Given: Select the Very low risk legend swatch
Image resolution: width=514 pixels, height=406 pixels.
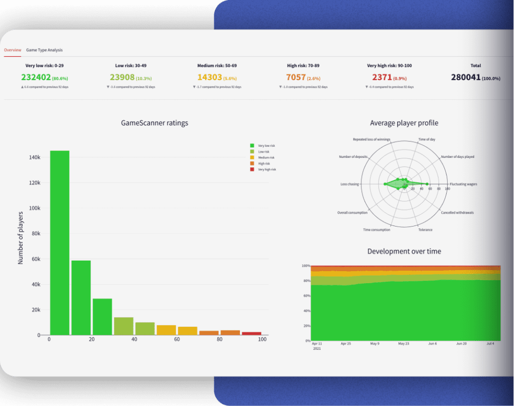Looking at the screenshot, I should [x=252, y=145].
